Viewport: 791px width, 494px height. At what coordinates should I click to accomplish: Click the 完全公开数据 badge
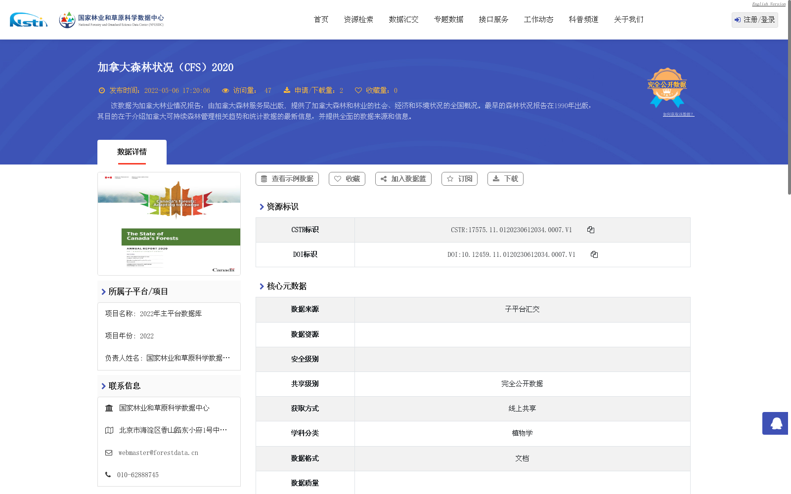(x=667, y=87)
